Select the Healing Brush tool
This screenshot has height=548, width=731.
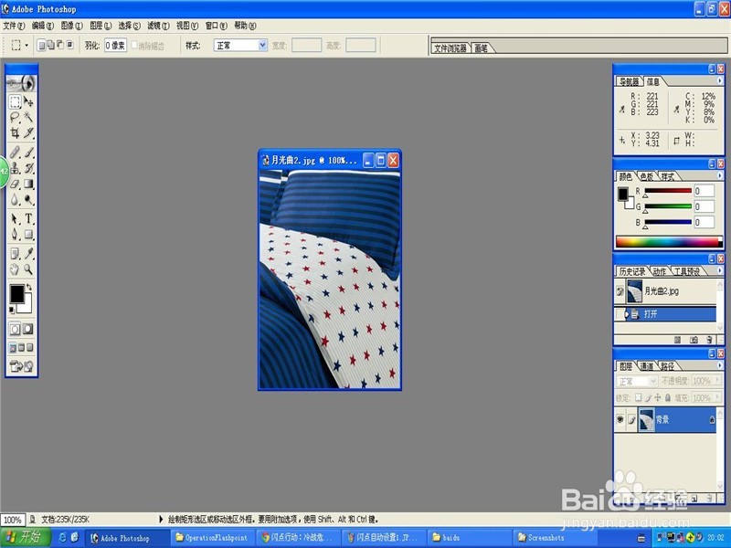pos(15,152)
